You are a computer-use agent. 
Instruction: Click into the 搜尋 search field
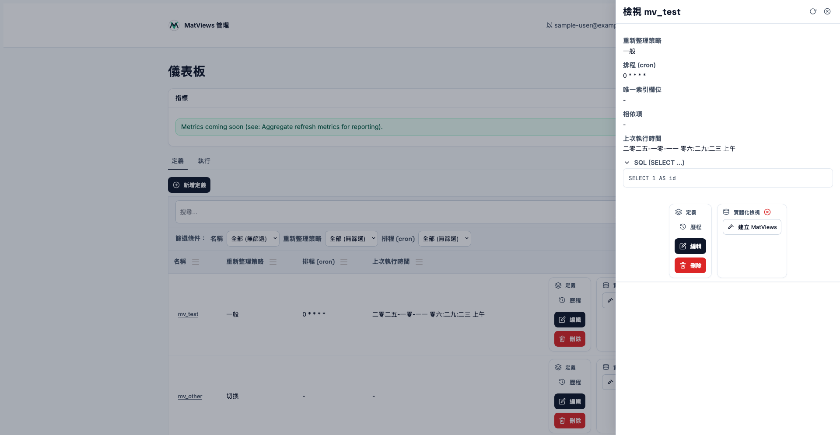click(x=394, y=212)
